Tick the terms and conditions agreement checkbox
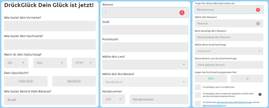The height and width of the screenshot is (108, 269). (198, 104)
